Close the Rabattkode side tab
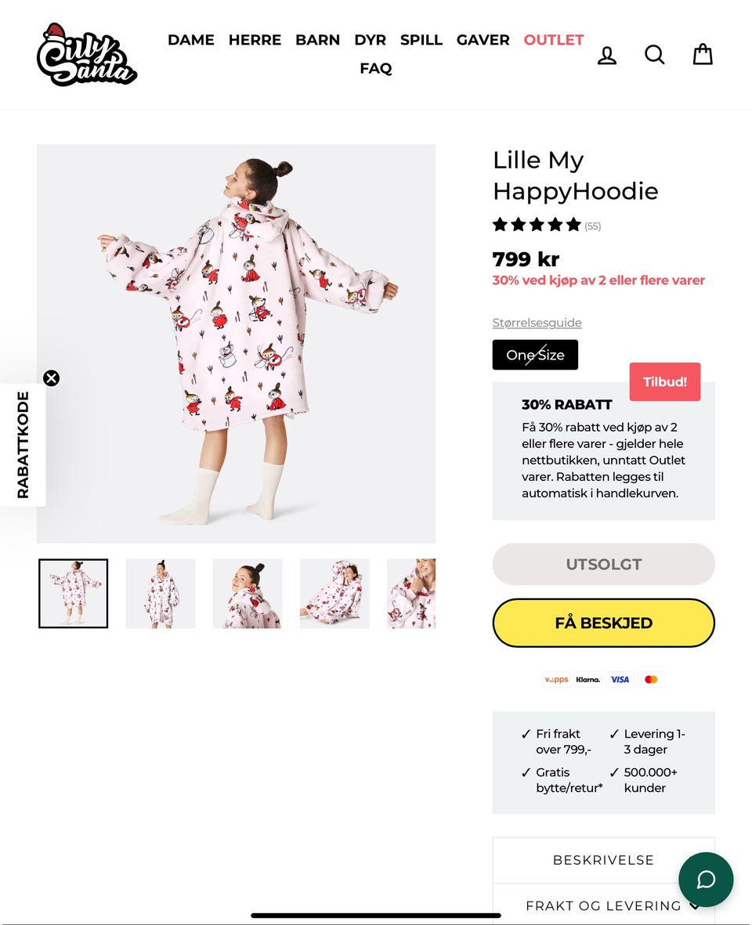 click(52, 378)
